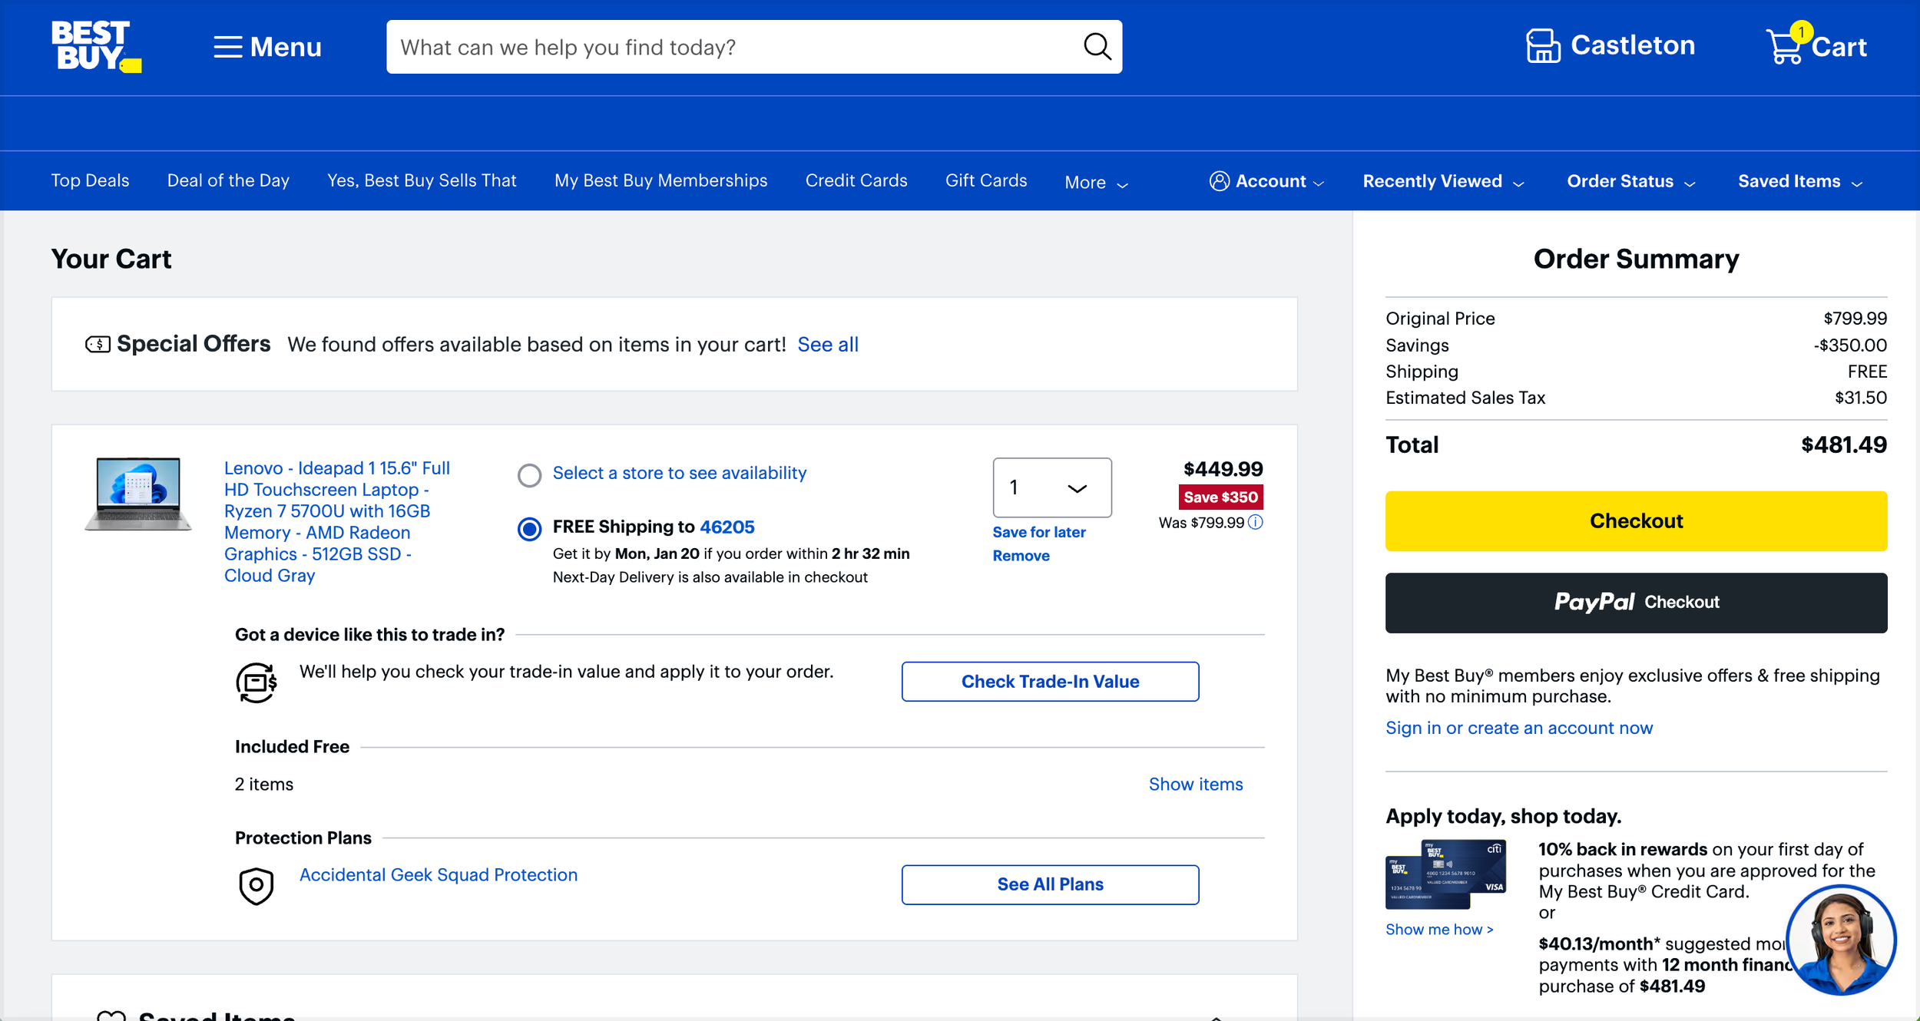Click info icon next to Was $799.99
The image size is (1920, 1021).
1255,523
